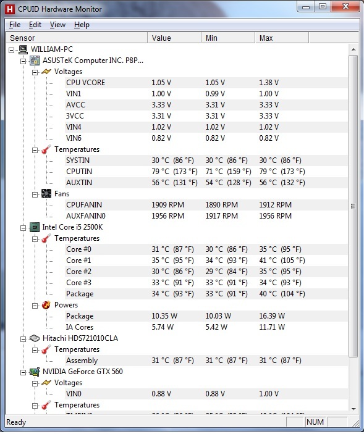Image resolution: width=364 pixels, height=434 pixels.
Task: Select the AUXFANIN0 fan row
Action: pos(206,216)
